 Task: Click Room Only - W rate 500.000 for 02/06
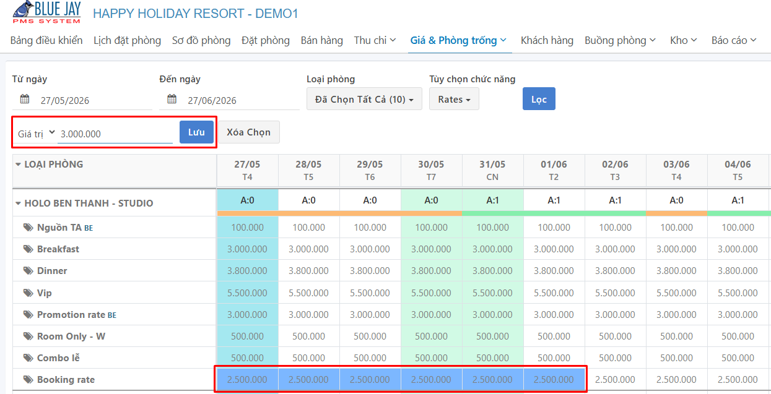(615, 336)
